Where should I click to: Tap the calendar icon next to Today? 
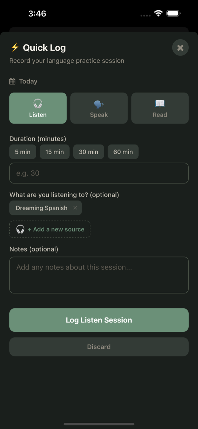point(12,81)
